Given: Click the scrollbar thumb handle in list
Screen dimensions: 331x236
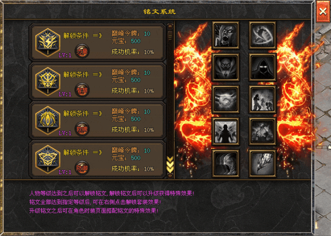Looking at the screenshot, I should [x=170, y=35].
